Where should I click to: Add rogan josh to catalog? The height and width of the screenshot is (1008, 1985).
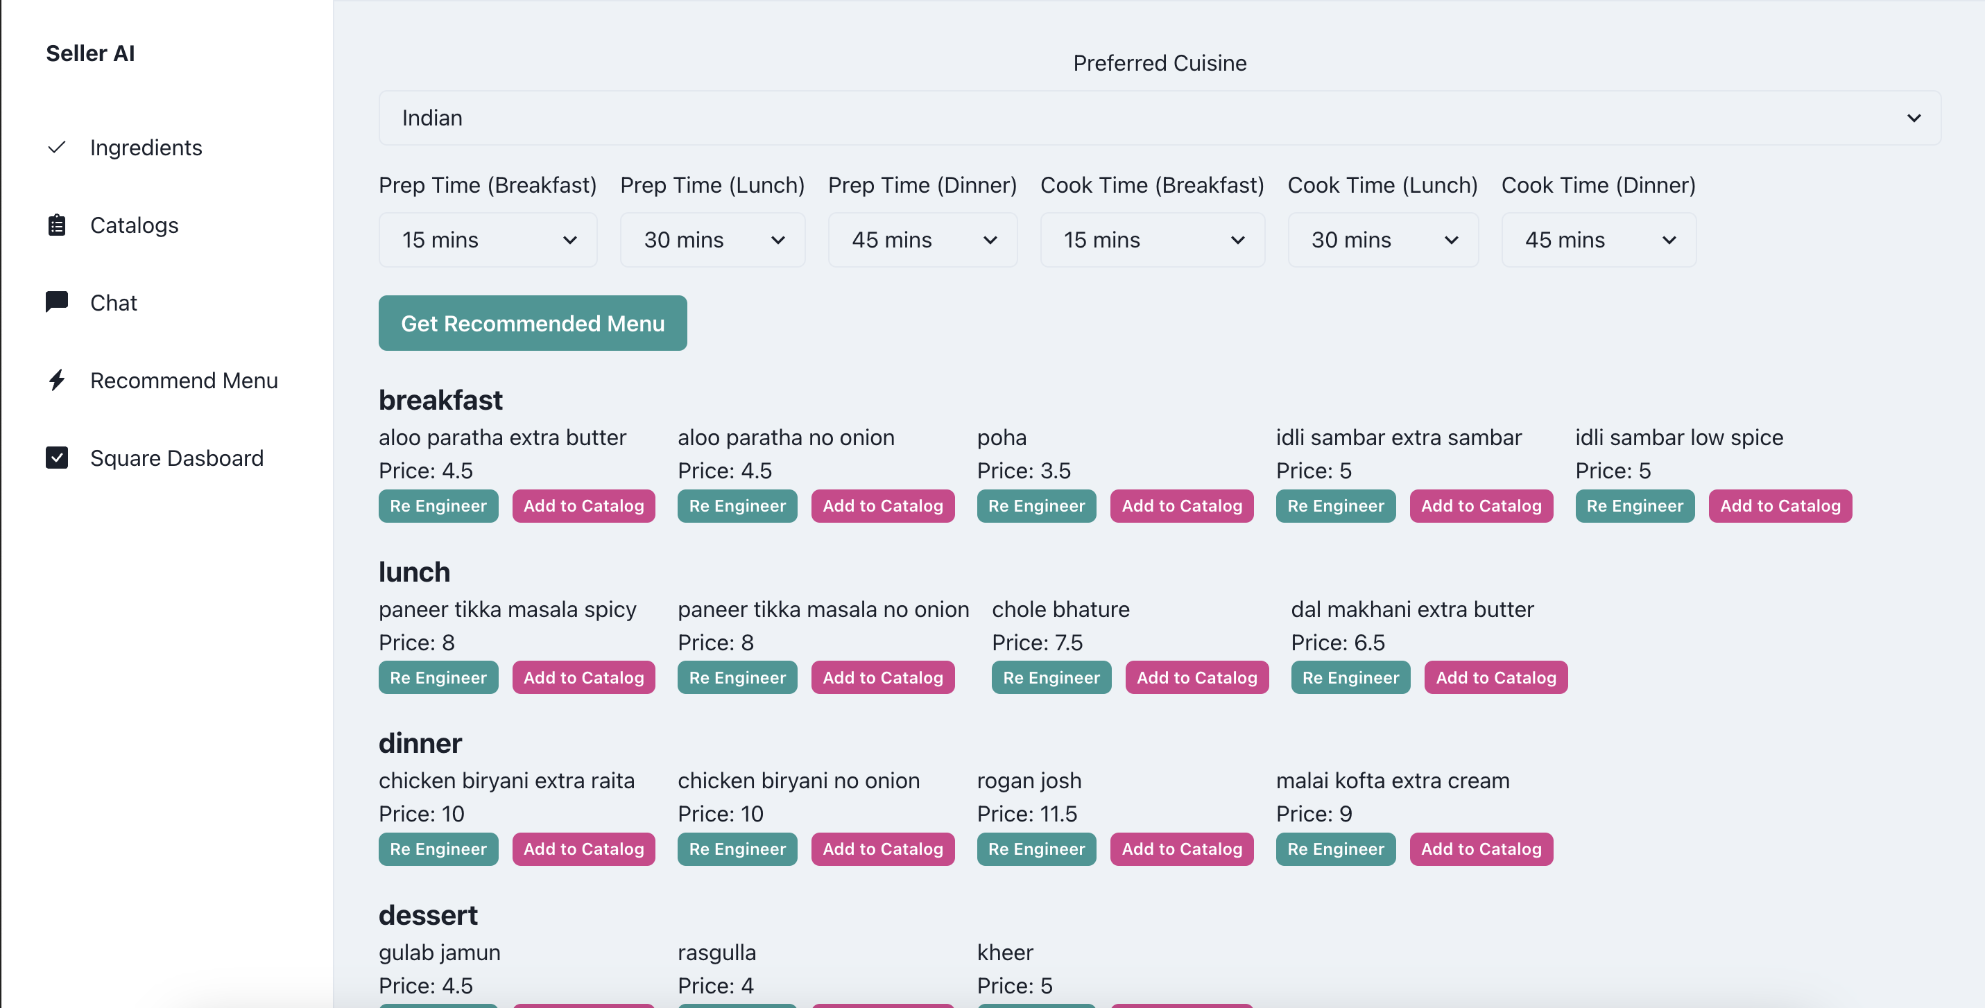click(x=1181, y=849)
